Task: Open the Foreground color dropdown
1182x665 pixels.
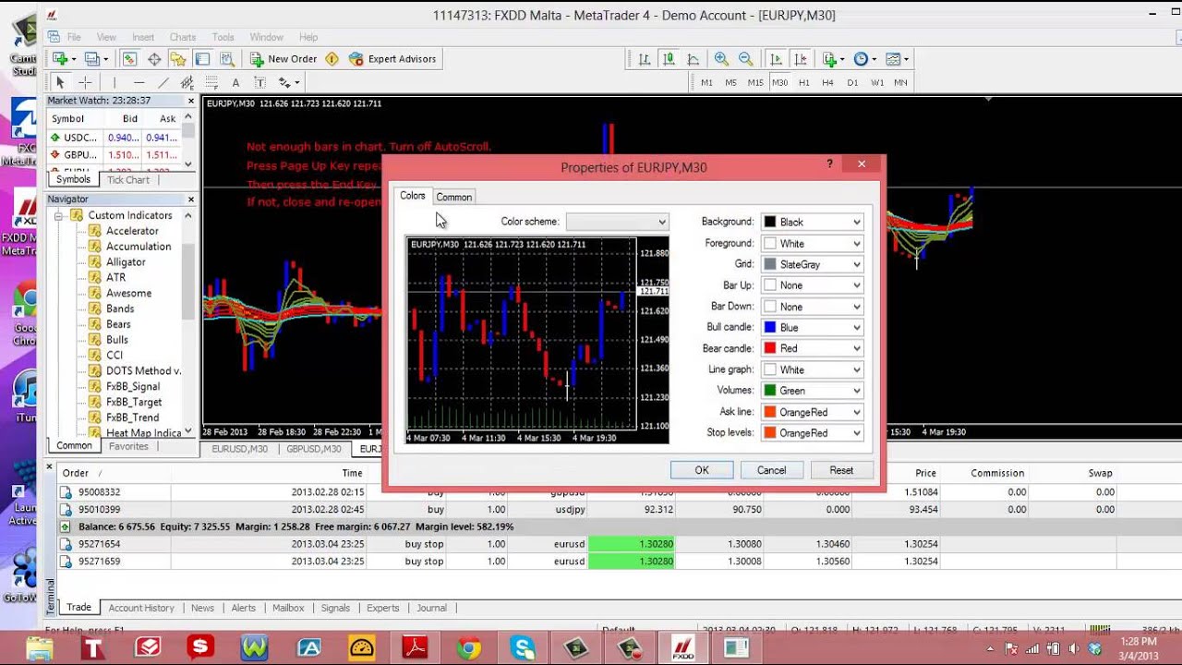Action: (813, 243)
